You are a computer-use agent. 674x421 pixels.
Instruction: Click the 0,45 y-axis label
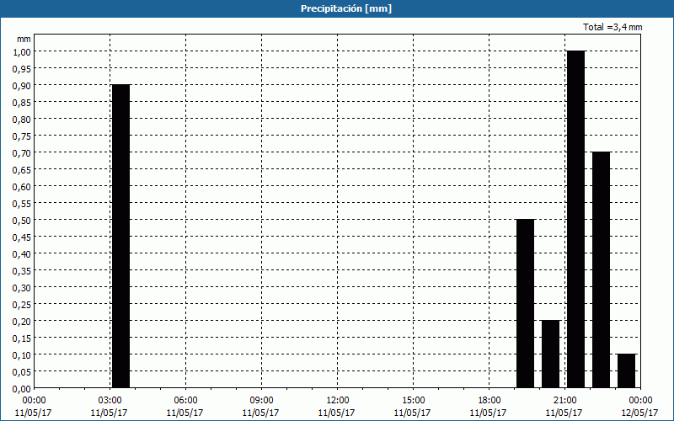point(22,237)
